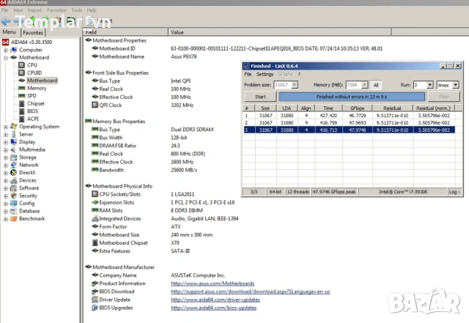
Task: Click the Residual column header in LinX
Action: click(x=393, y=108)
